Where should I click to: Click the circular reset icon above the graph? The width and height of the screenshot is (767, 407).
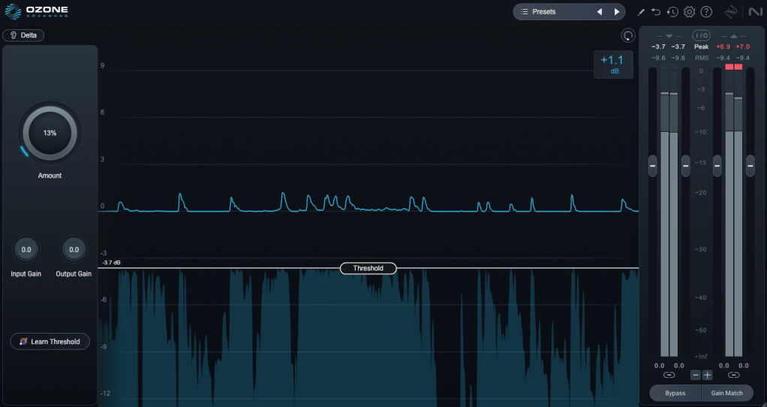[628, 35]
